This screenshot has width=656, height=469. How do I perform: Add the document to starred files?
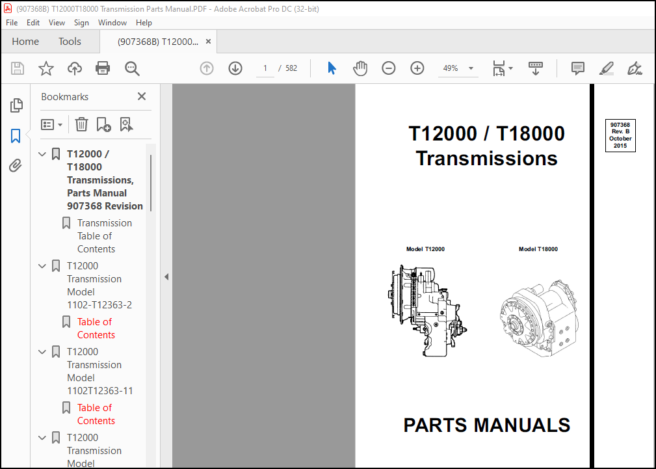point(46,68)
